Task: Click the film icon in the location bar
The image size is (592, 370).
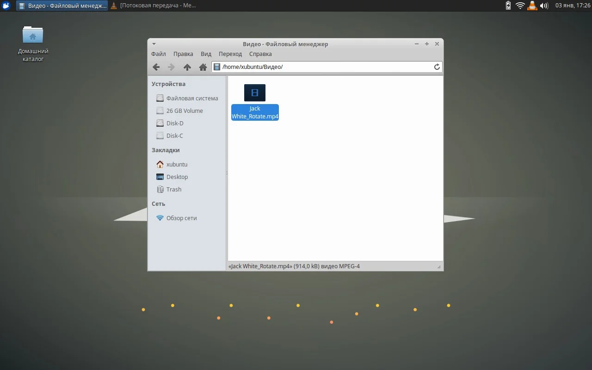Action: (x=217, y=67)
